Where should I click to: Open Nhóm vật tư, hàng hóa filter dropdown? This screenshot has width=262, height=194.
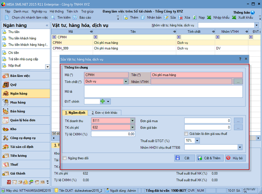coord(257,25)
